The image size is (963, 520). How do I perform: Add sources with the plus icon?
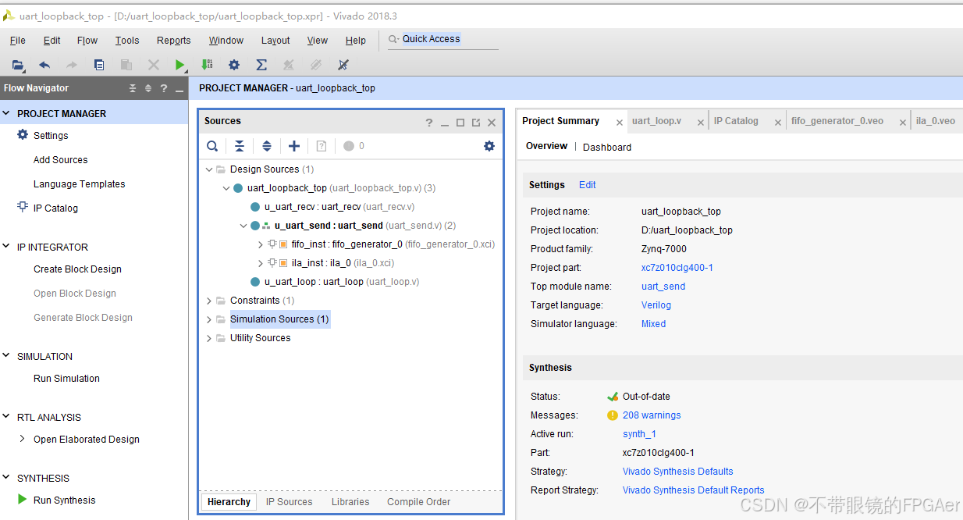click(x=294, y=146)
